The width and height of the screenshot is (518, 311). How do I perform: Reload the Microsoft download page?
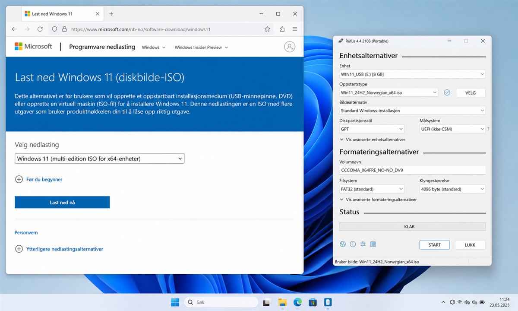pos(40,29)
